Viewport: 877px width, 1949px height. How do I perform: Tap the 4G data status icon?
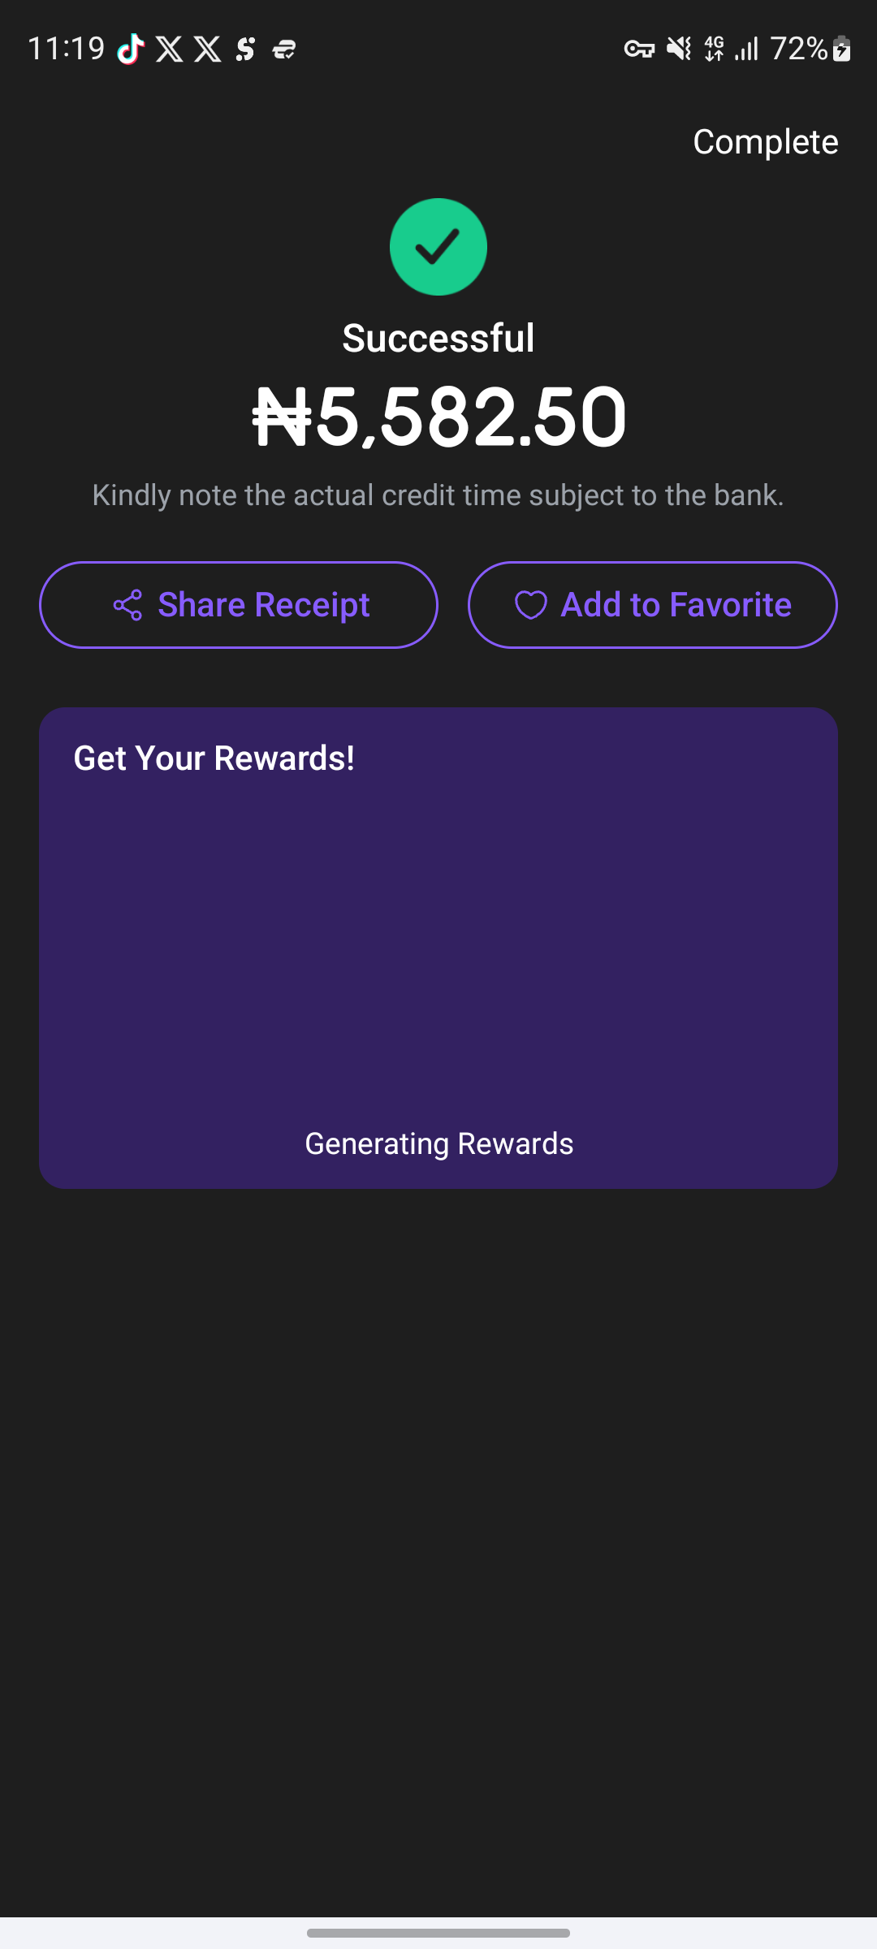715,50
